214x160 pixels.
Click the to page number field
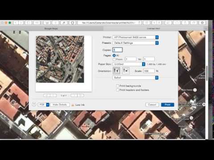pos(149,59)
